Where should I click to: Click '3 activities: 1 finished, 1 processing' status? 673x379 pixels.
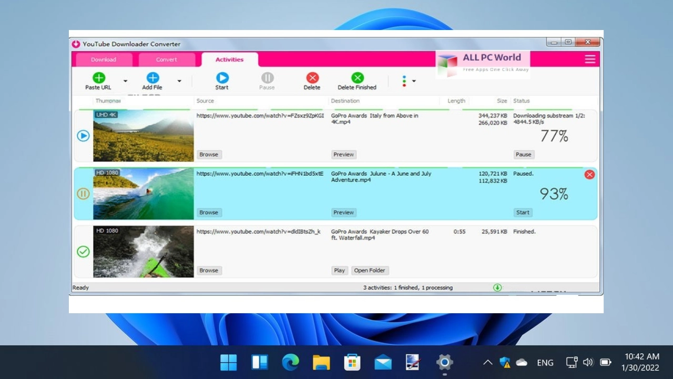point(408,287)
